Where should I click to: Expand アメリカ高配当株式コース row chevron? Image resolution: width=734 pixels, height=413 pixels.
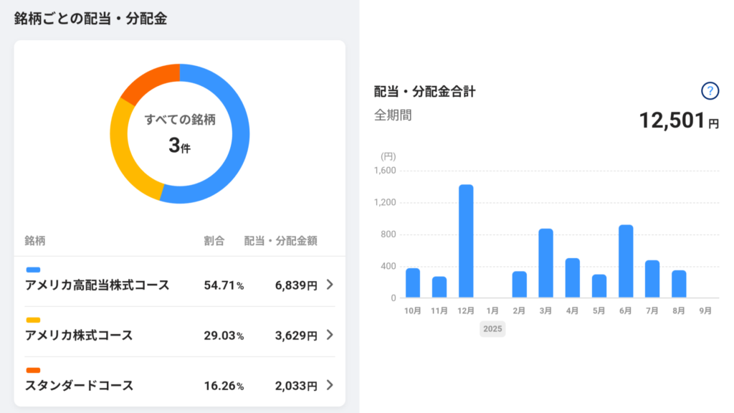pyautogui.click(x=330, y=285)
